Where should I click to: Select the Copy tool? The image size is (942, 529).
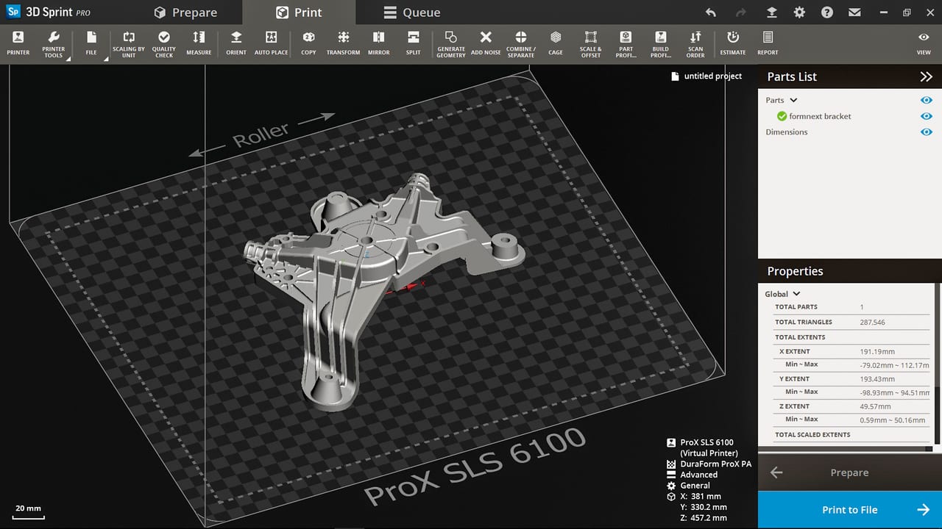coord(308,43)
